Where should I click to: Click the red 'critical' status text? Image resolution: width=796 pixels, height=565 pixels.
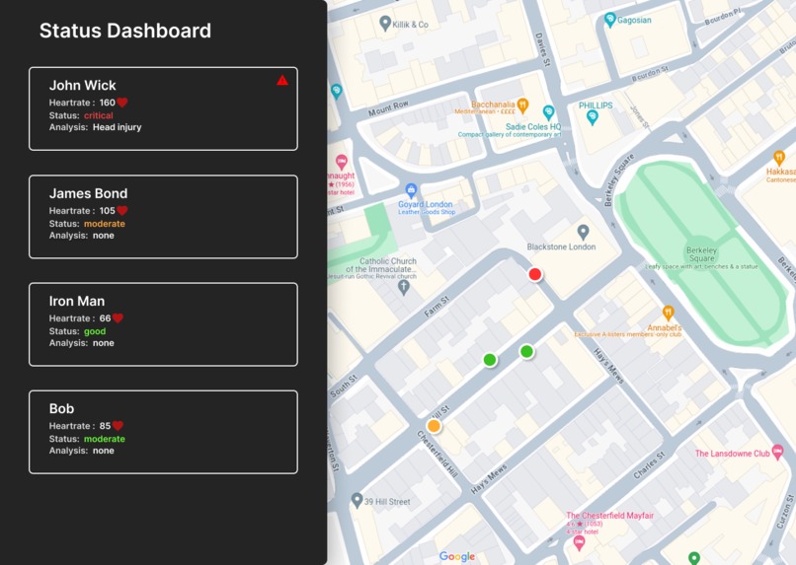[x=99, y=115]
